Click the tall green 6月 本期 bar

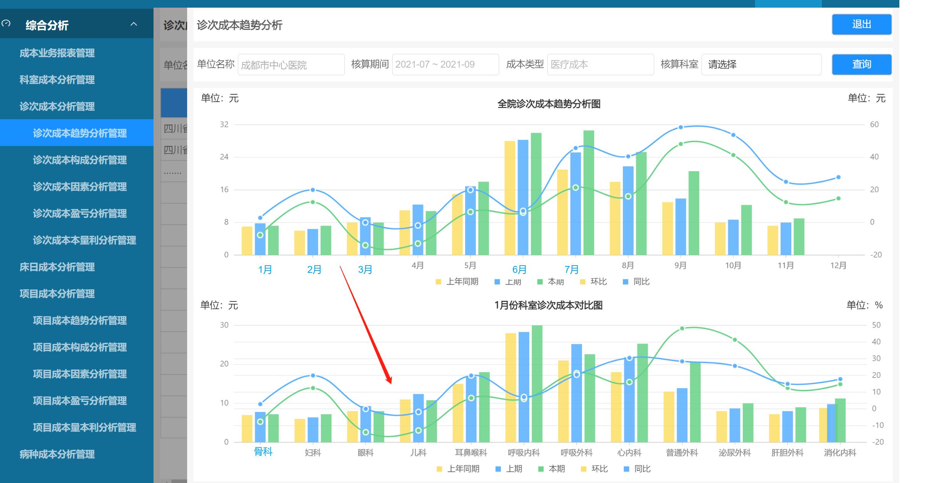click(x=536, y=194)
